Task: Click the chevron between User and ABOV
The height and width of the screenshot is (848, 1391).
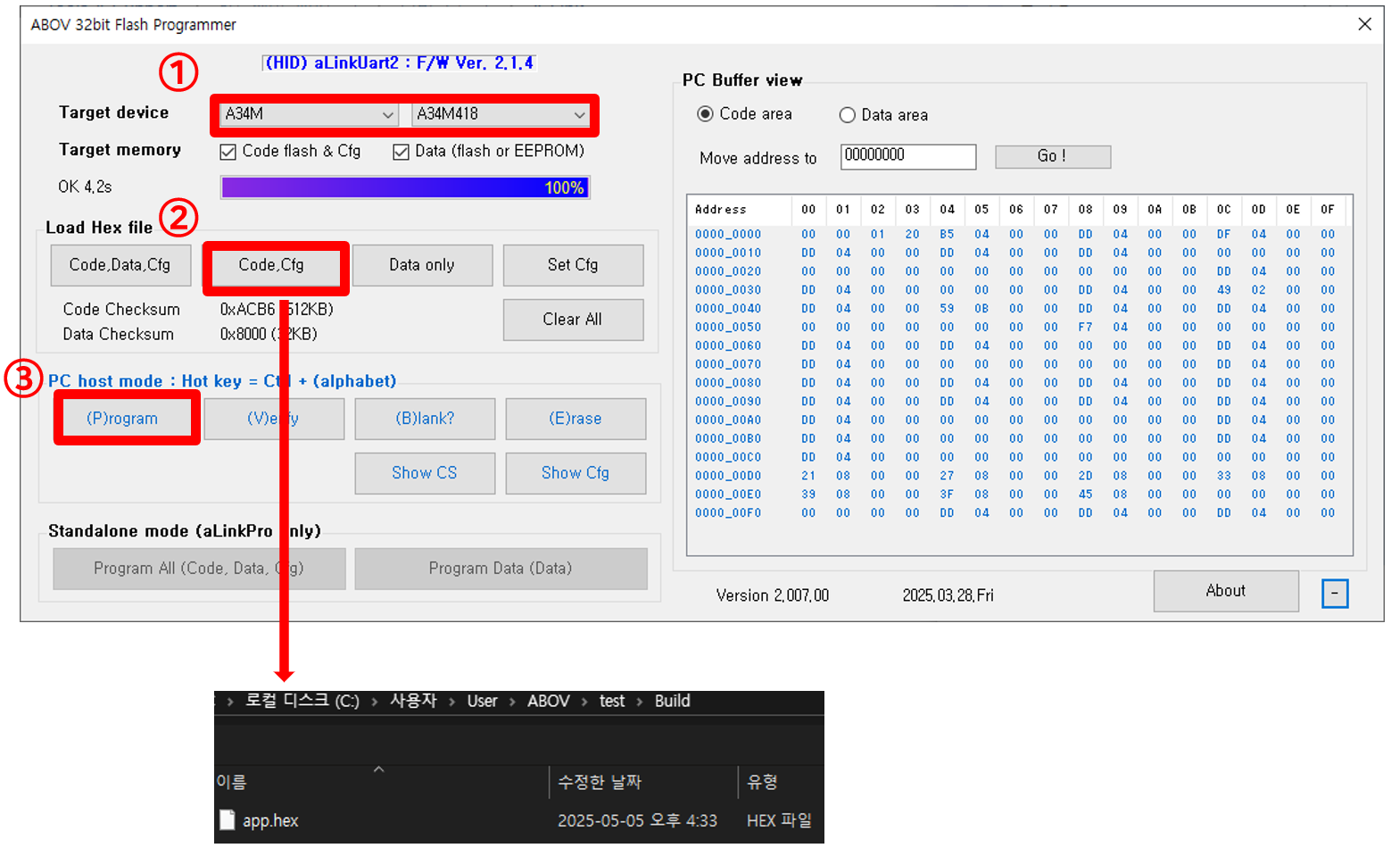Action: click(513, 703)
